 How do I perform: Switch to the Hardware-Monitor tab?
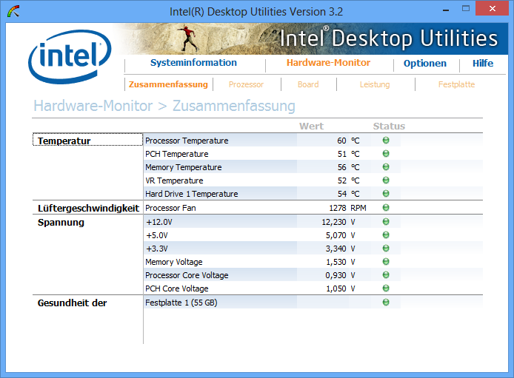(328, 63)
